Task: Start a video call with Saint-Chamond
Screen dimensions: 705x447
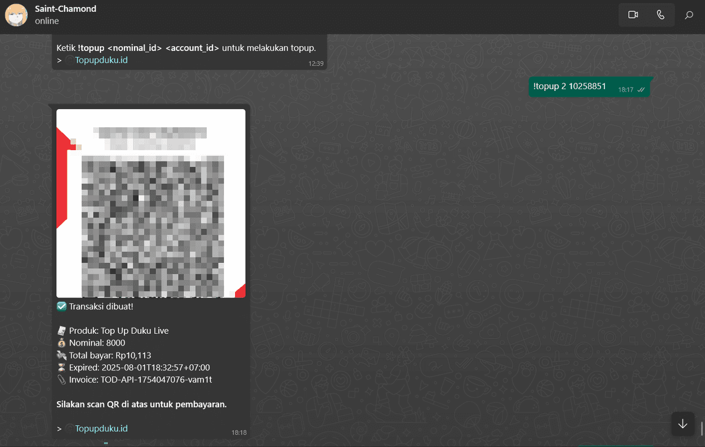Action: (x=633, y=15)
